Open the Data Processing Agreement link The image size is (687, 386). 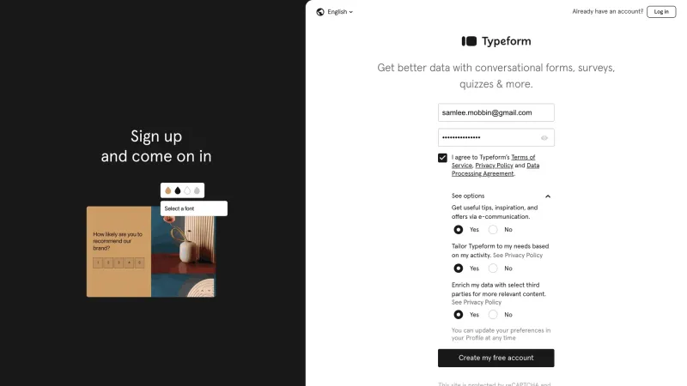point(495,169)
